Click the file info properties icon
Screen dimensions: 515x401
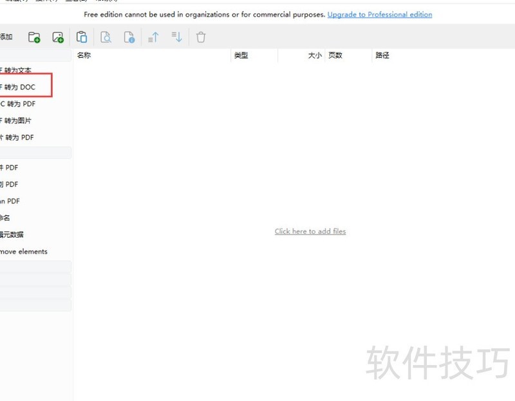coord(129,37)
